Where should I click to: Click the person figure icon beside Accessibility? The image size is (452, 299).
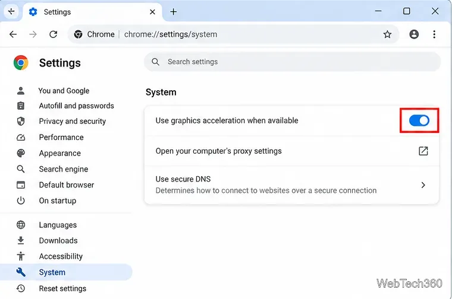pos(21,256)
